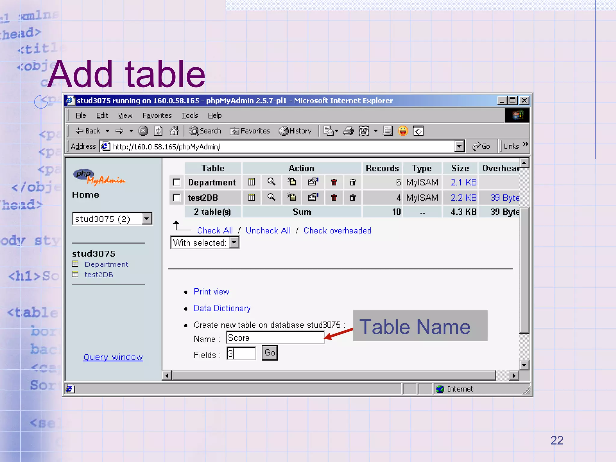Click the Uncheck All link
Viewport: 616px width, 462px height.
(x=268, y=230)
